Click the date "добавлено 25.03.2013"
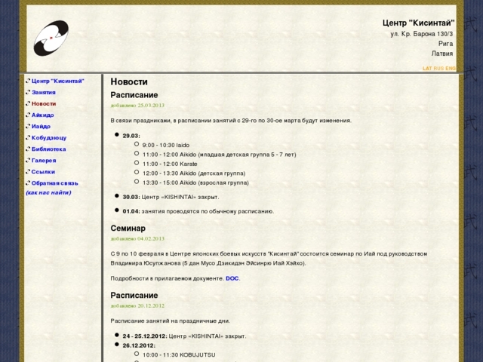The image size is (483, 362). pyautogui.click(x=137, y=106)
